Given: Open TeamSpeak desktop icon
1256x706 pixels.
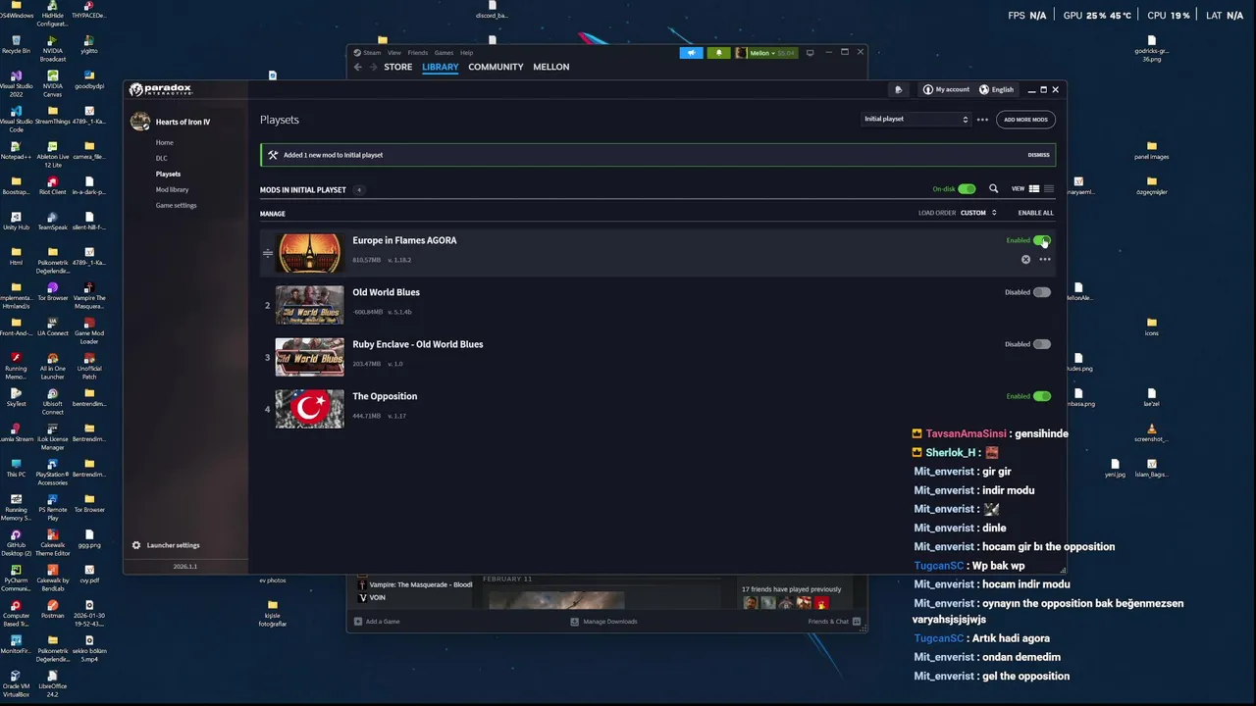Looking at the screenshot, I should tap(52, 222).
